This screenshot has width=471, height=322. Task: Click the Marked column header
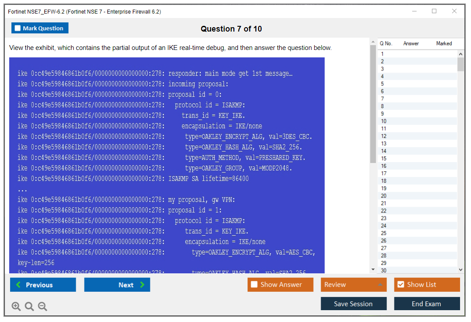click(x=444, y=43)
